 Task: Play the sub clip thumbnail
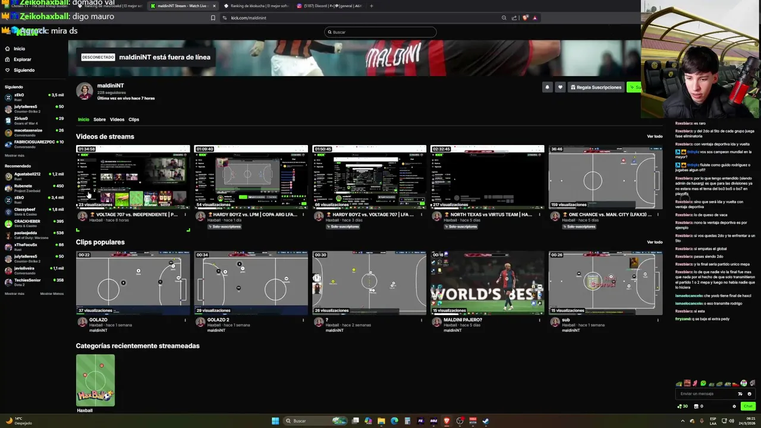click(x=605, y=282)
